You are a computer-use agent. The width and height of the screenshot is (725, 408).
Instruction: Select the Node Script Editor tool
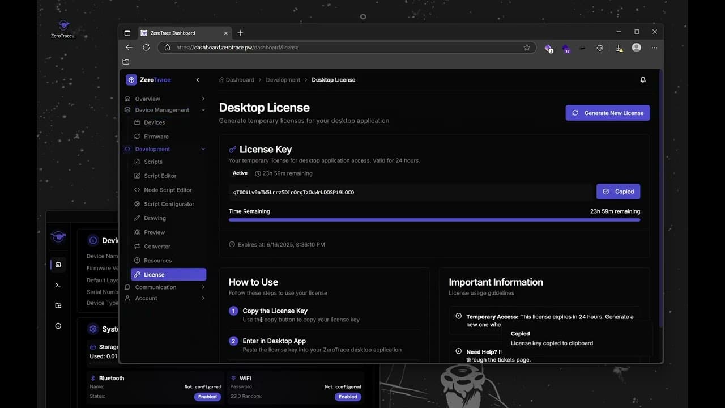(x=168, y=190)
